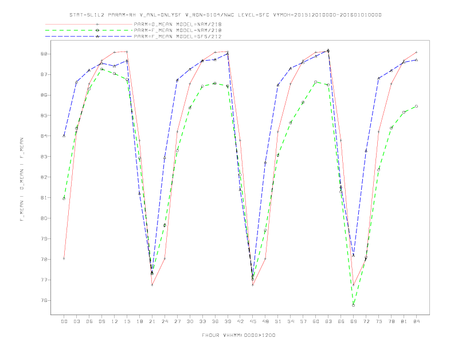Click the green circle data point at hour 69
Screen dimensions: 454x350
(354, 305)
